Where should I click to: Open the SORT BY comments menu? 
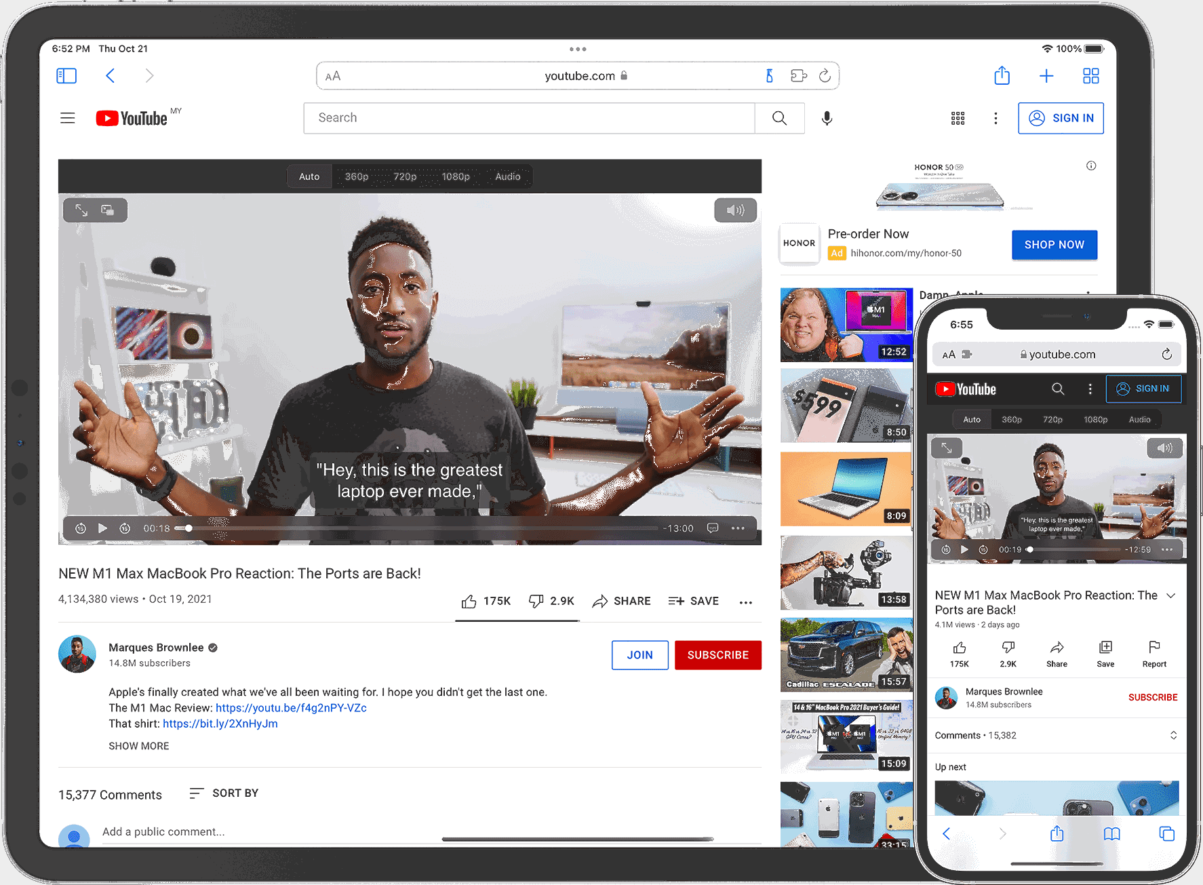click(x=224, y=793)
